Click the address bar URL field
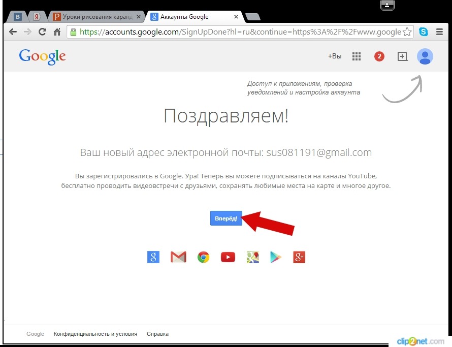Screen dimensions: 452x347 point(240,31)
